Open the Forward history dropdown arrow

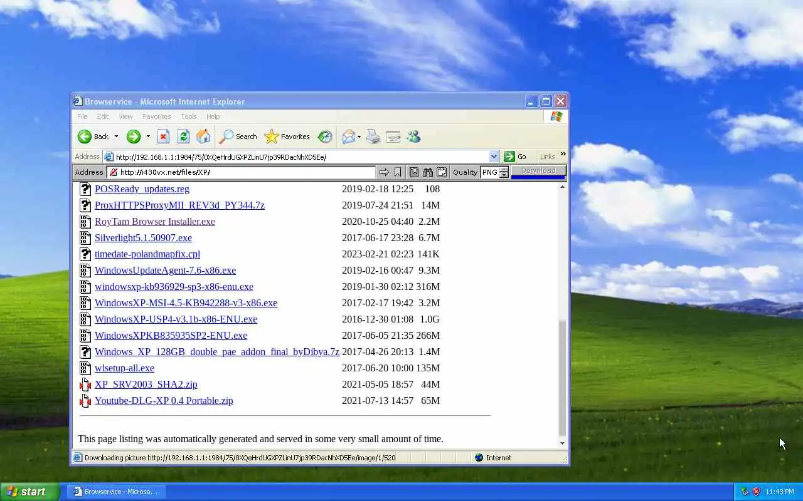pos(148,137)
